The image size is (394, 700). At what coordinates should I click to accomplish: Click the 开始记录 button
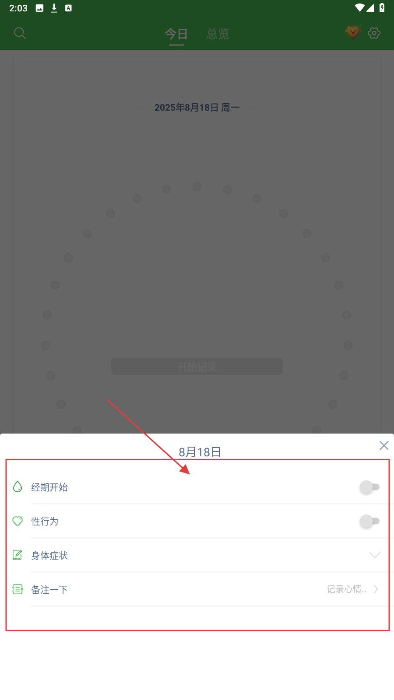197,367
